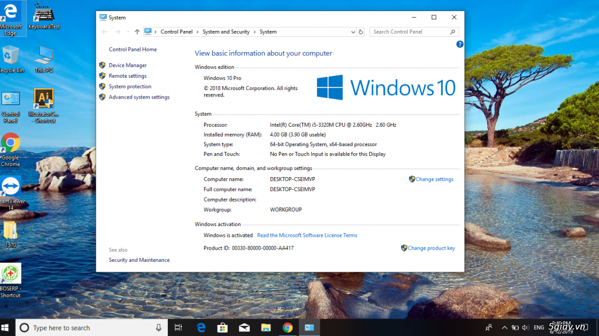Image resolution: width=599 pixels, height=336 pixels.
Task: Select the Recycle Bin desktop icon
Action: [11, 59]
